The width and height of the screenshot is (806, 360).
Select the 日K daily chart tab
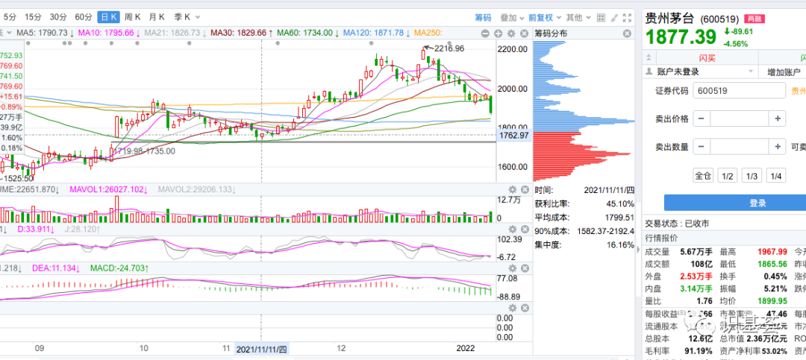tap(108, 17)
